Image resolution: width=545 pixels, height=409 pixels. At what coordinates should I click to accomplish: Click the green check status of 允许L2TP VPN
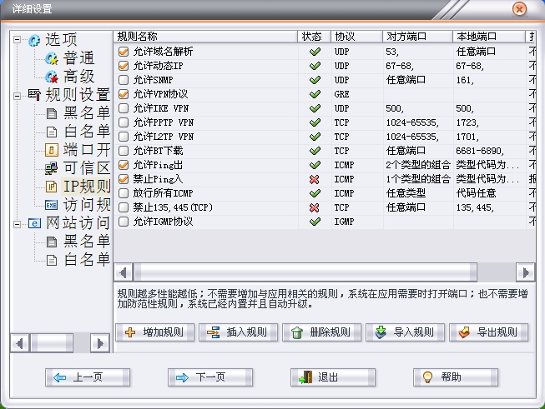coord(315,137)
